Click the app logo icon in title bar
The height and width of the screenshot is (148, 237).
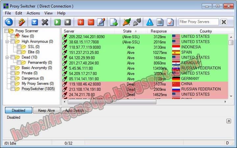coord(6,6)
